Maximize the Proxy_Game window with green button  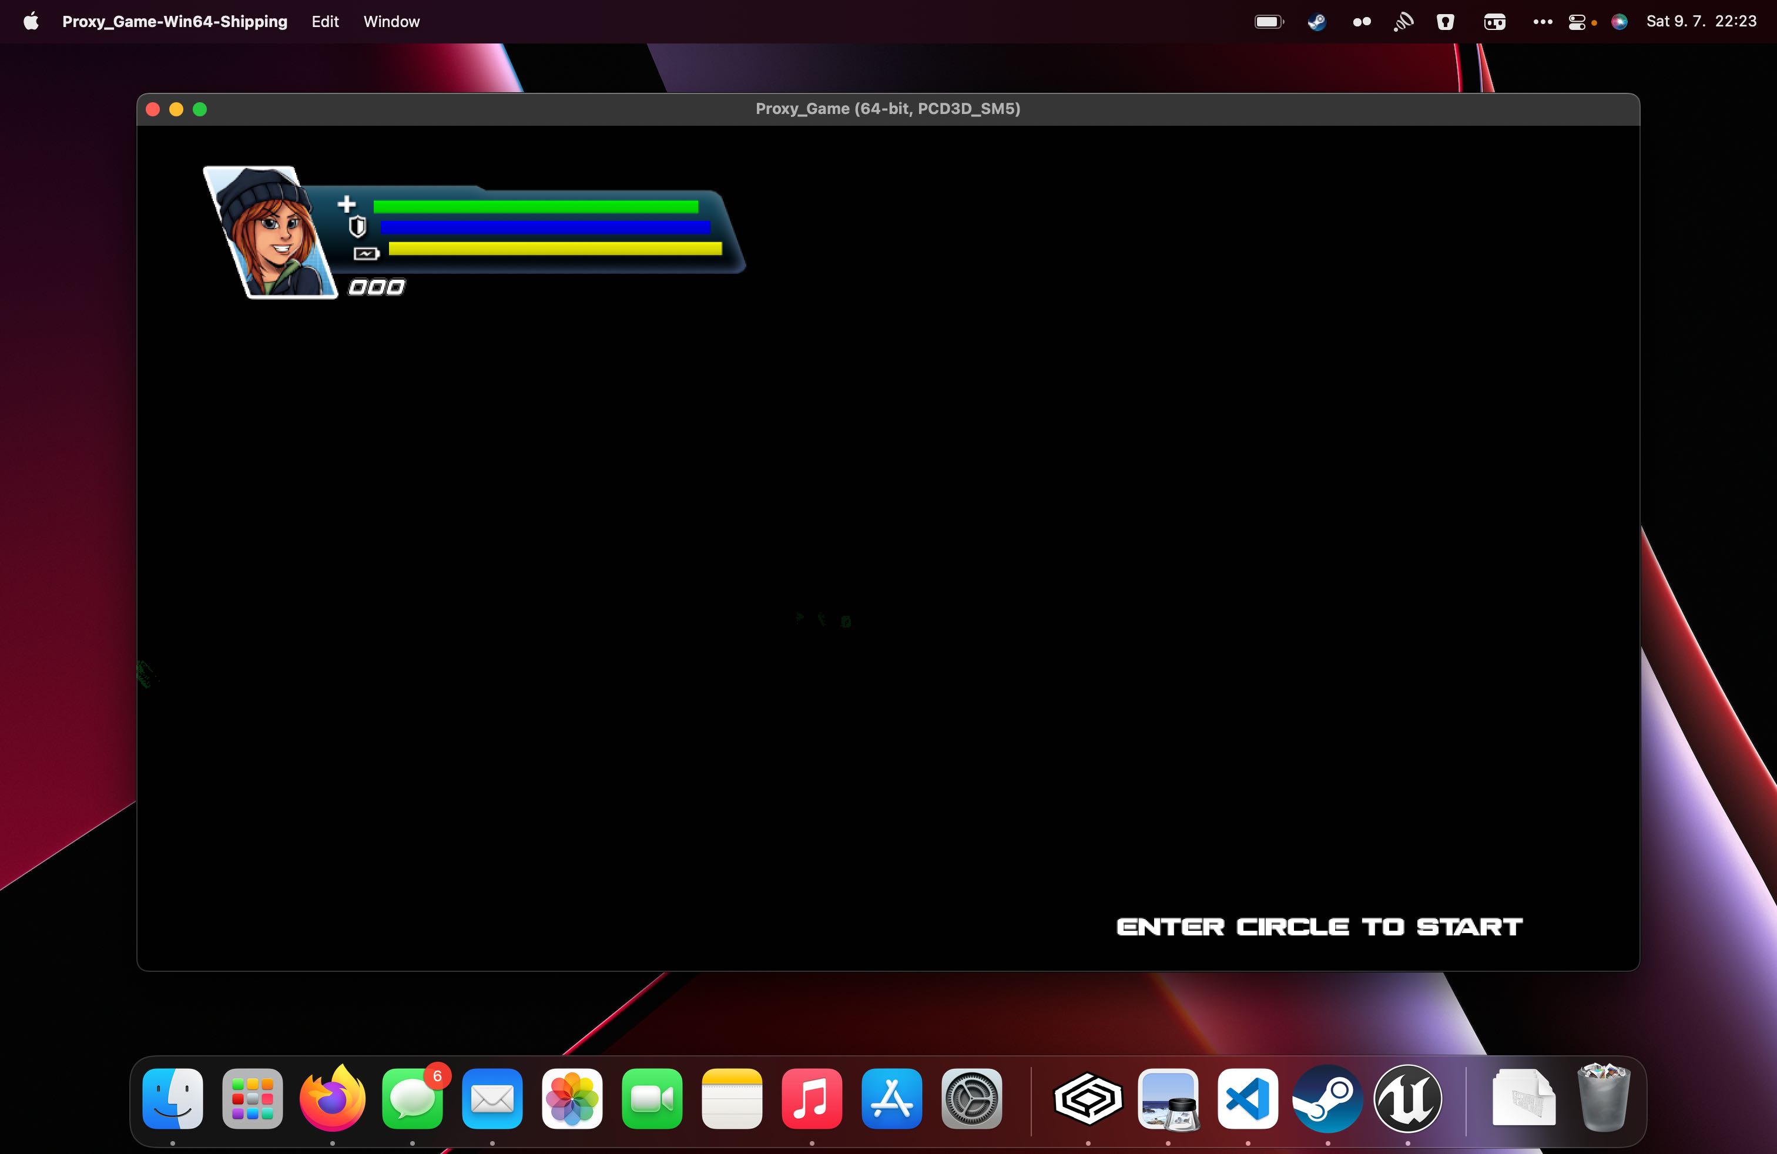[199, 110]
